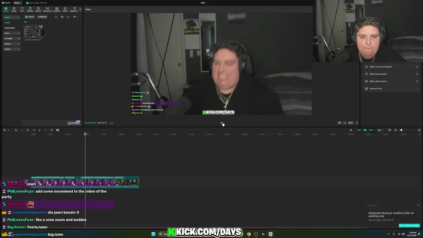
Task: Expand more tabs with the arrow
Action: 80,9
